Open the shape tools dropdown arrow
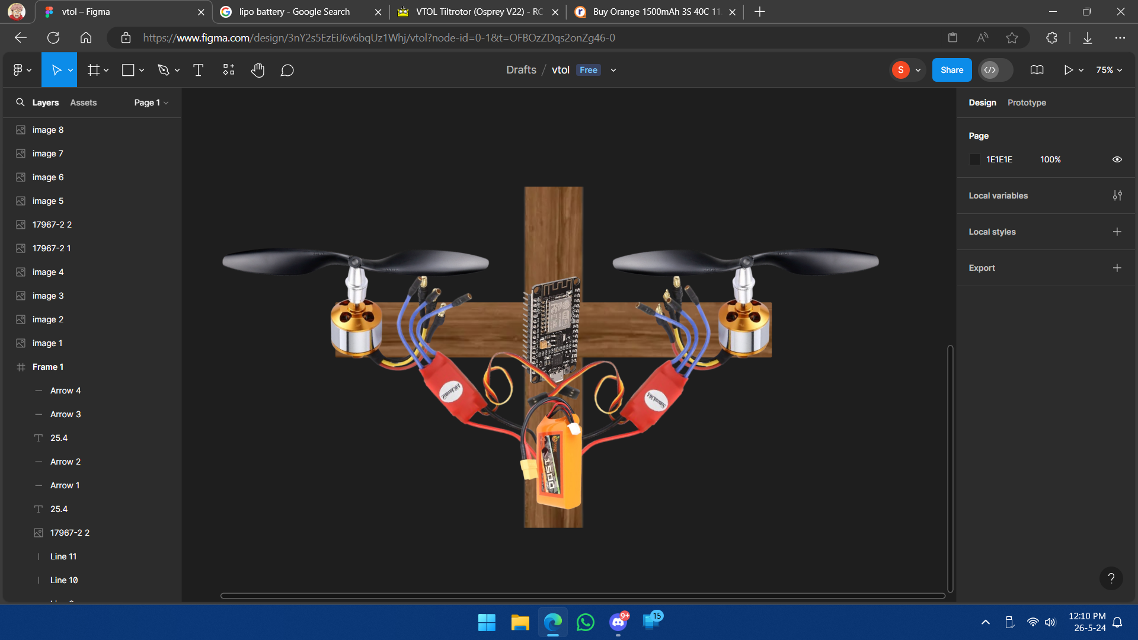 coord(142,70)
